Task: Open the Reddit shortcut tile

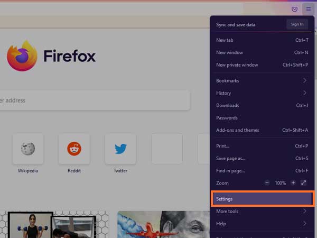Action: click(x=74, y=149)
